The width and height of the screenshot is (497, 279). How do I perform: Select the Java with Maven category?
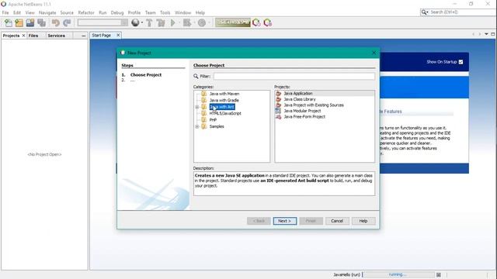[x=224, y=94]
